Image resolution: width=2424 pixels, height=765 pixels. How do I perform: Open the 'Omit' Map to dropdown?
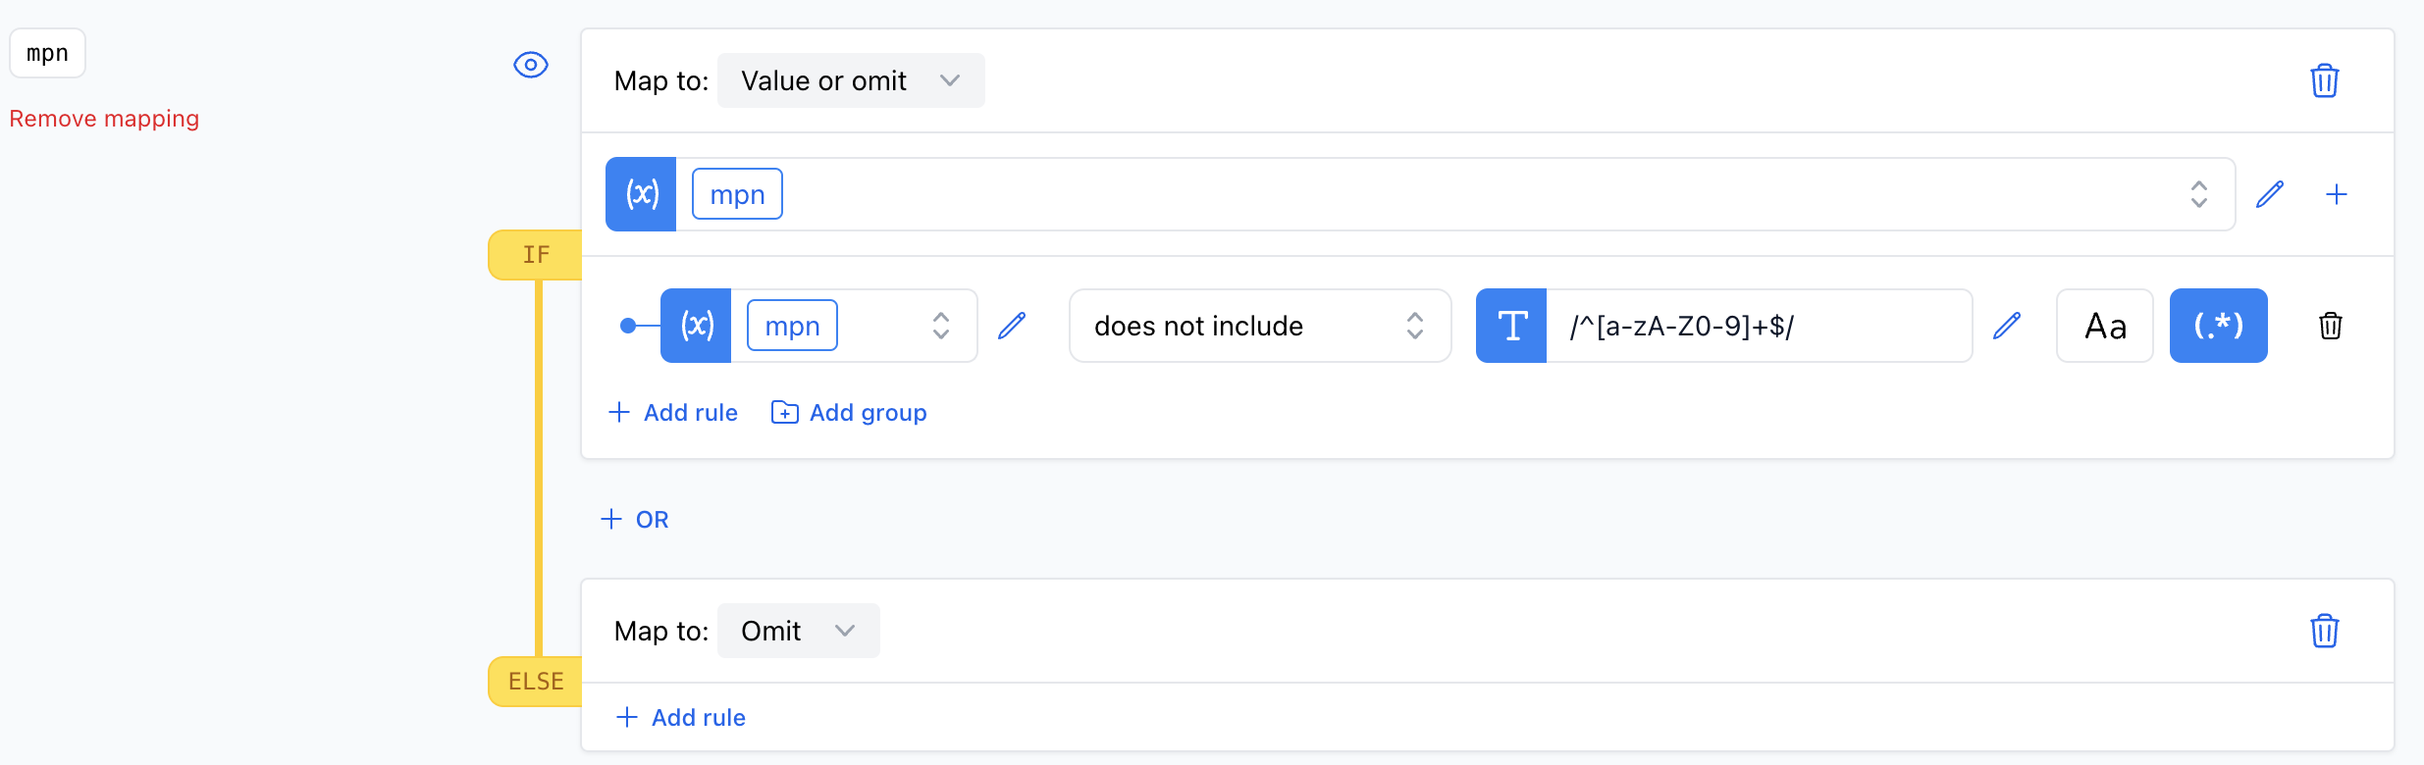[799, 631]
